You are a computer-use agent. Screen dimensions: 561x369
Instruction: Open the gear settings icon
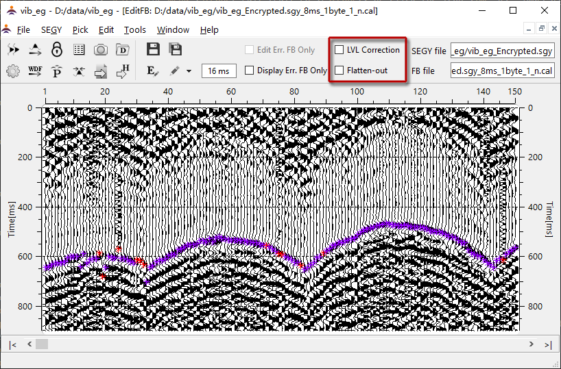[13, 71]
